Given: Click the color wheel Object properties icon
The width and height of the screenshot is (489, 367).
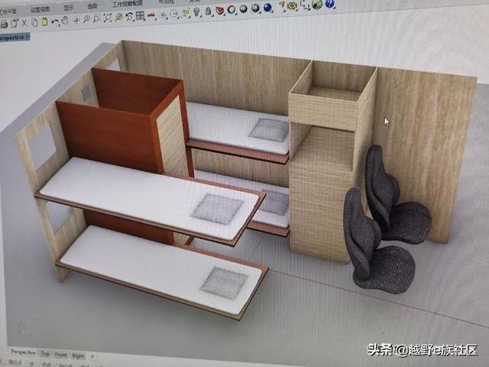Looking at the screenshot, I should (231, 9).
